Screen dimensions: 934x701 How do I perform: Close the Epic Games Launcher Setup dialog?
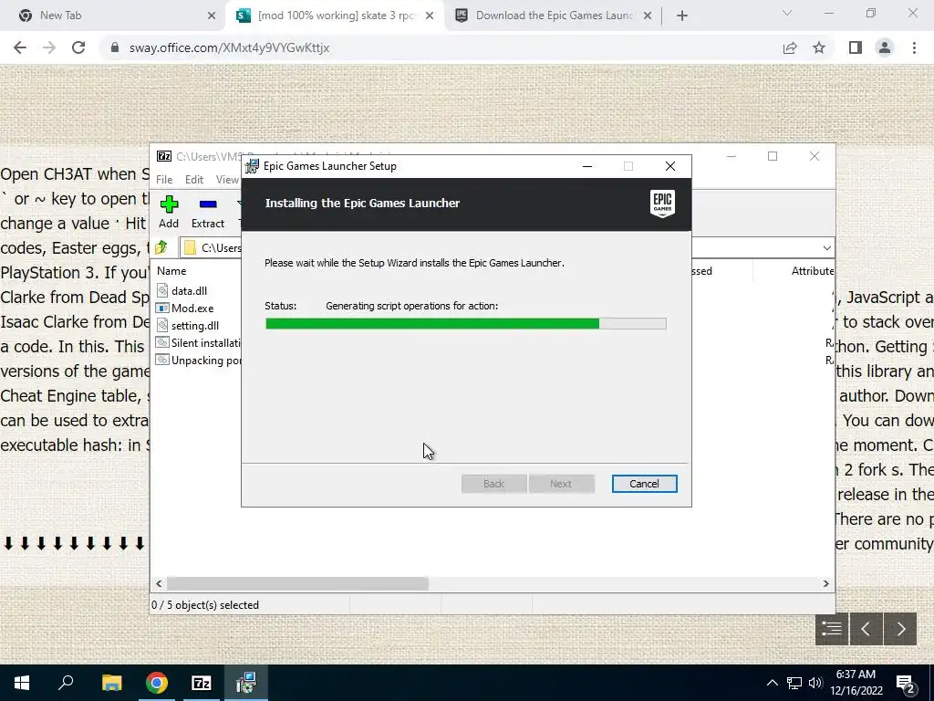click(x=670, y=166)
